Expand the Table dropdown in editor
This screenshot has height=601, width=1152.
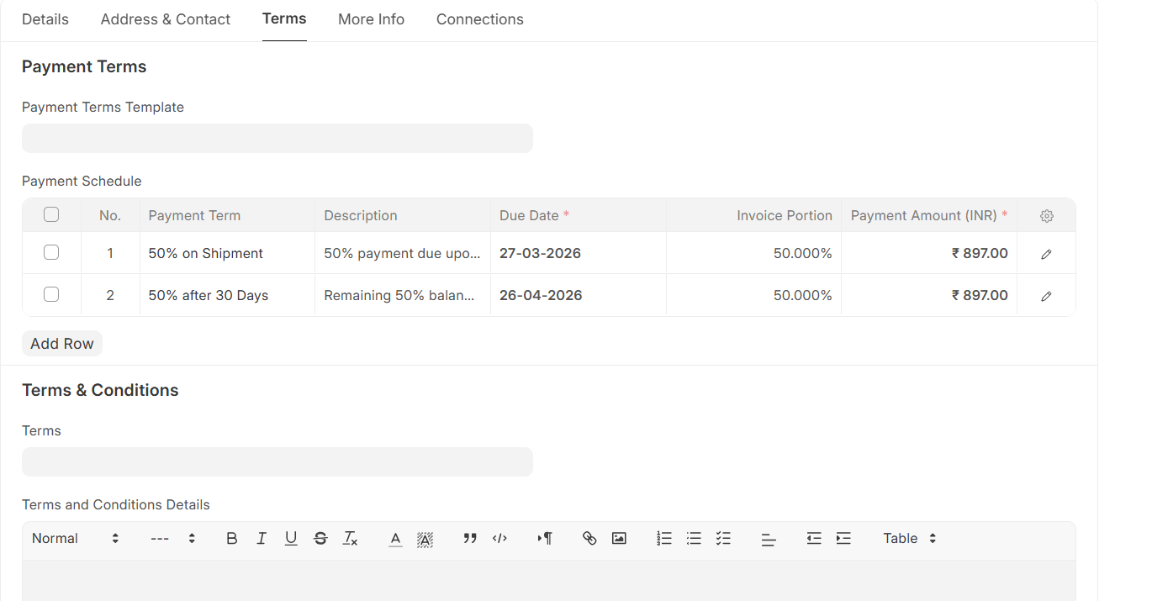point(909,539)
